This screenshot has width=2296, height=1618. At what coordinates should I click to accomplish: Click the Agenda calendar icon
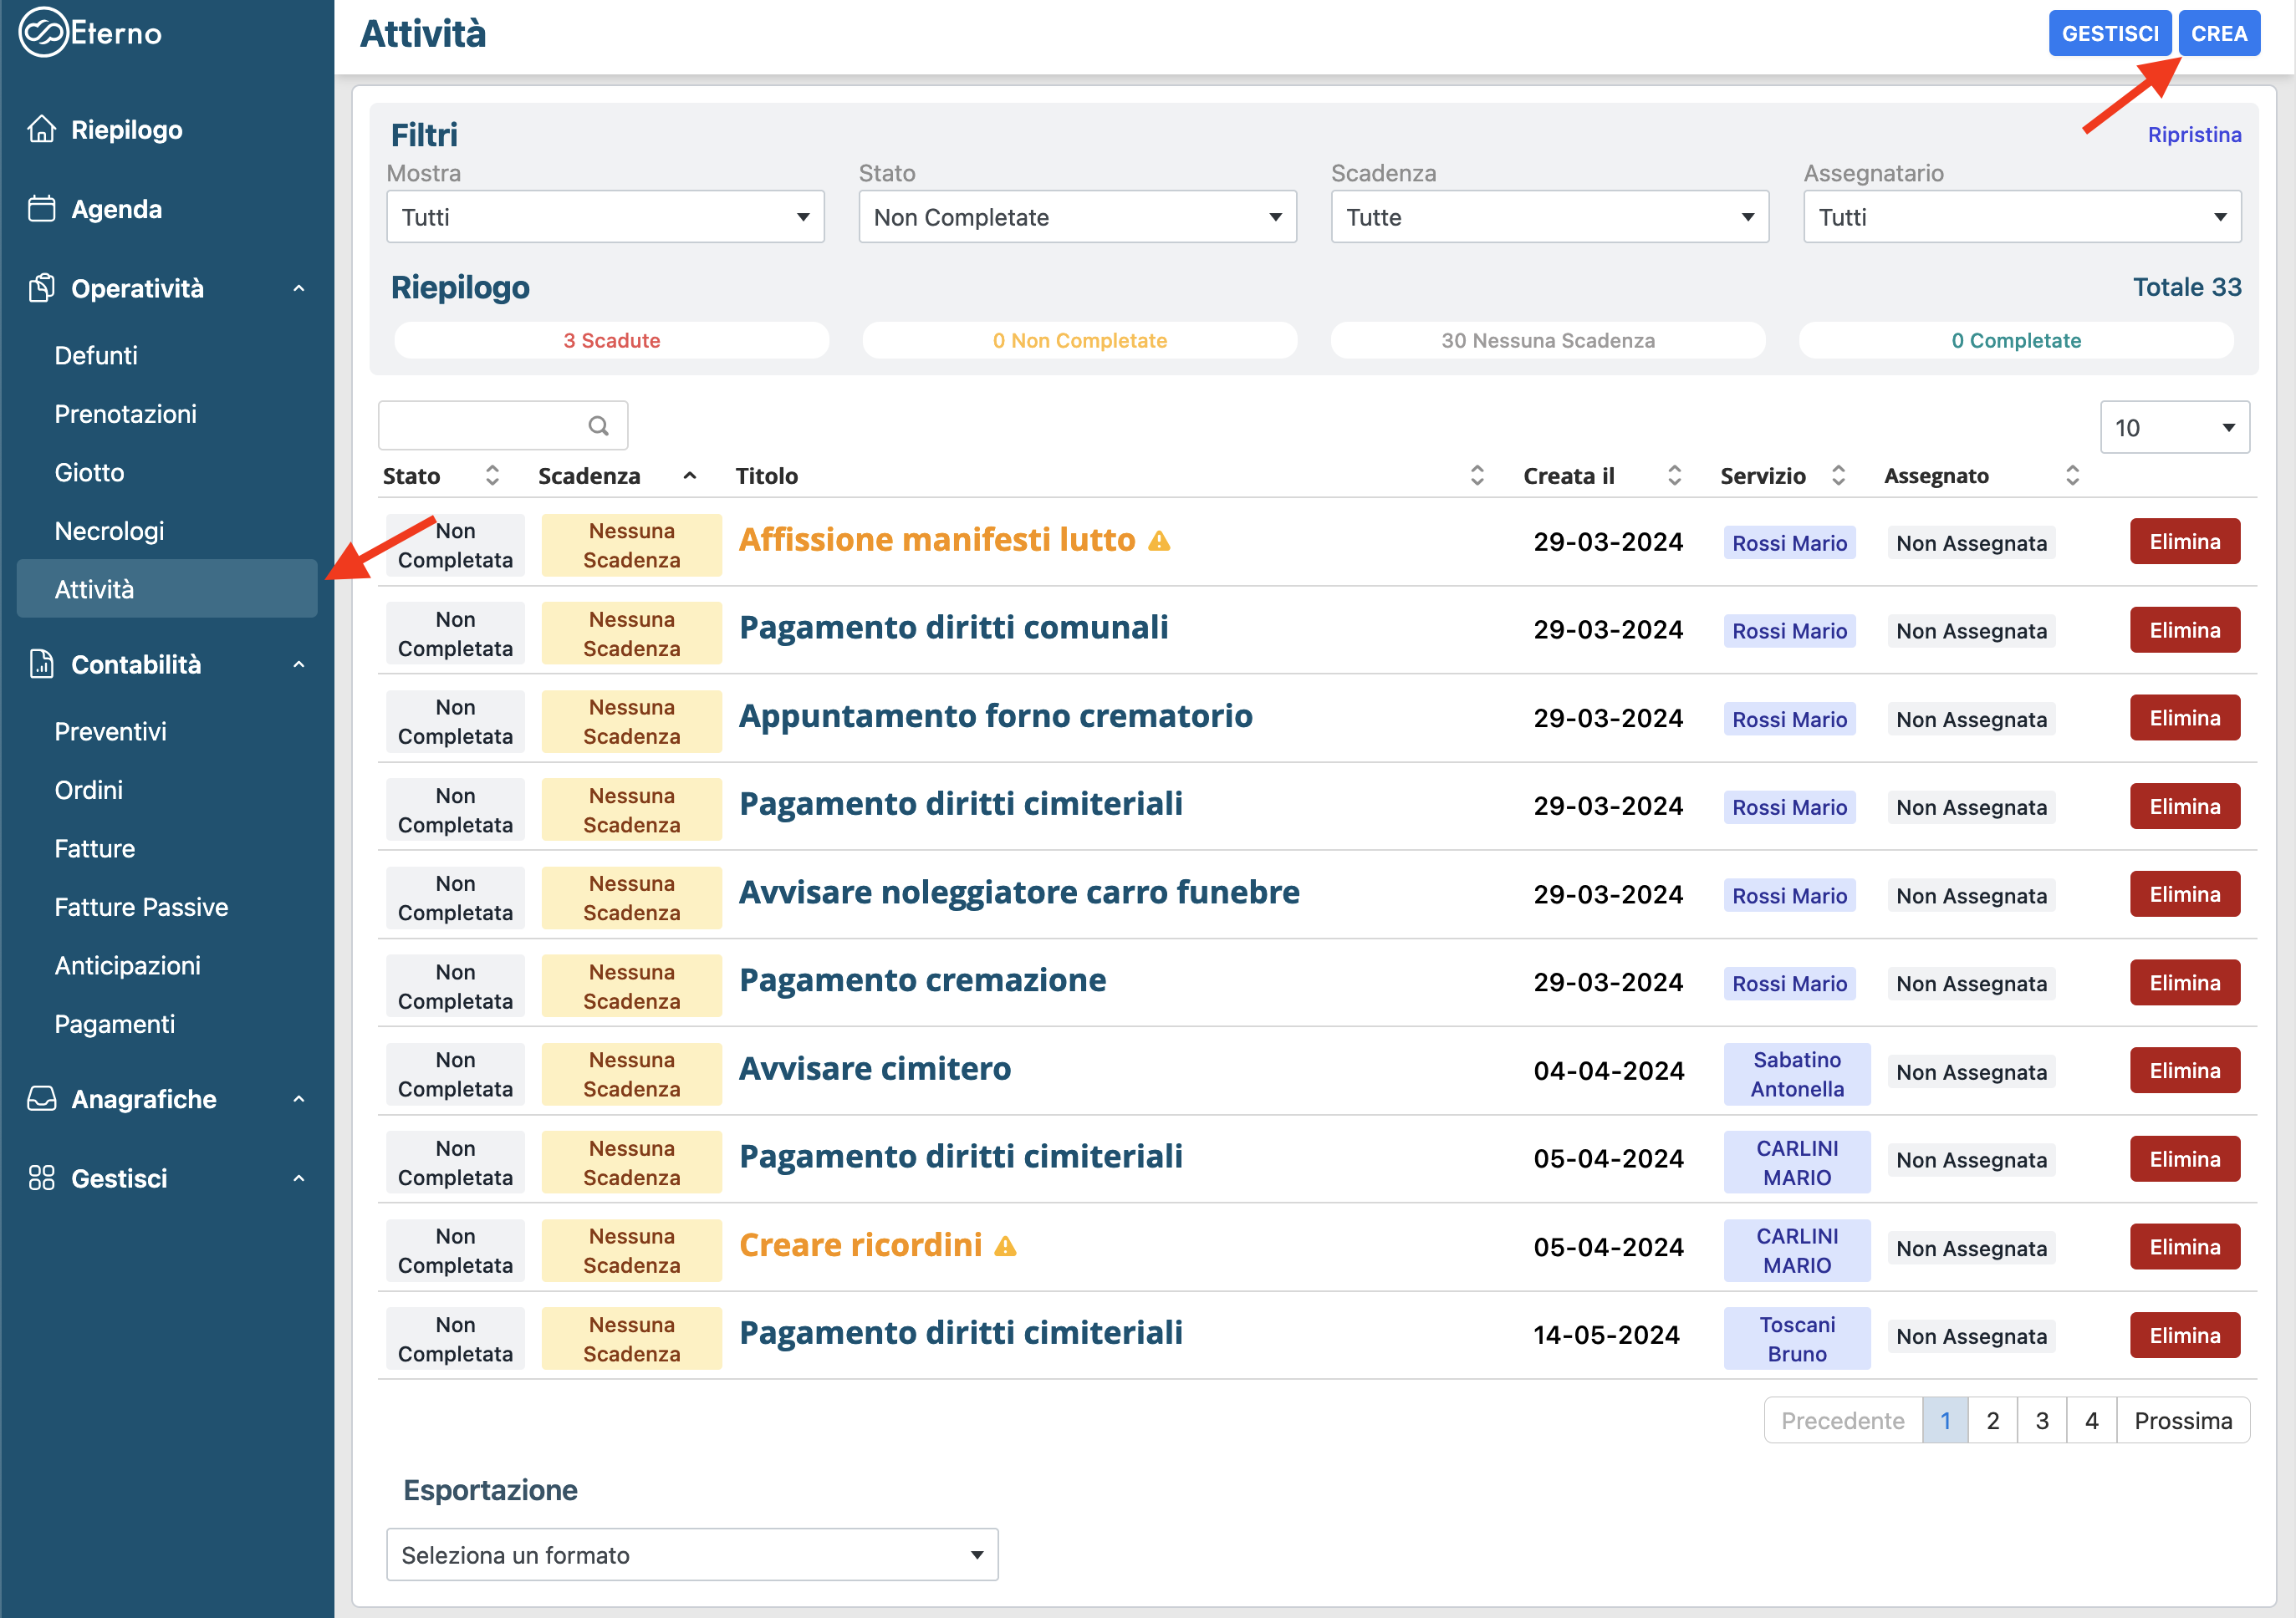[x=42, y=209]
